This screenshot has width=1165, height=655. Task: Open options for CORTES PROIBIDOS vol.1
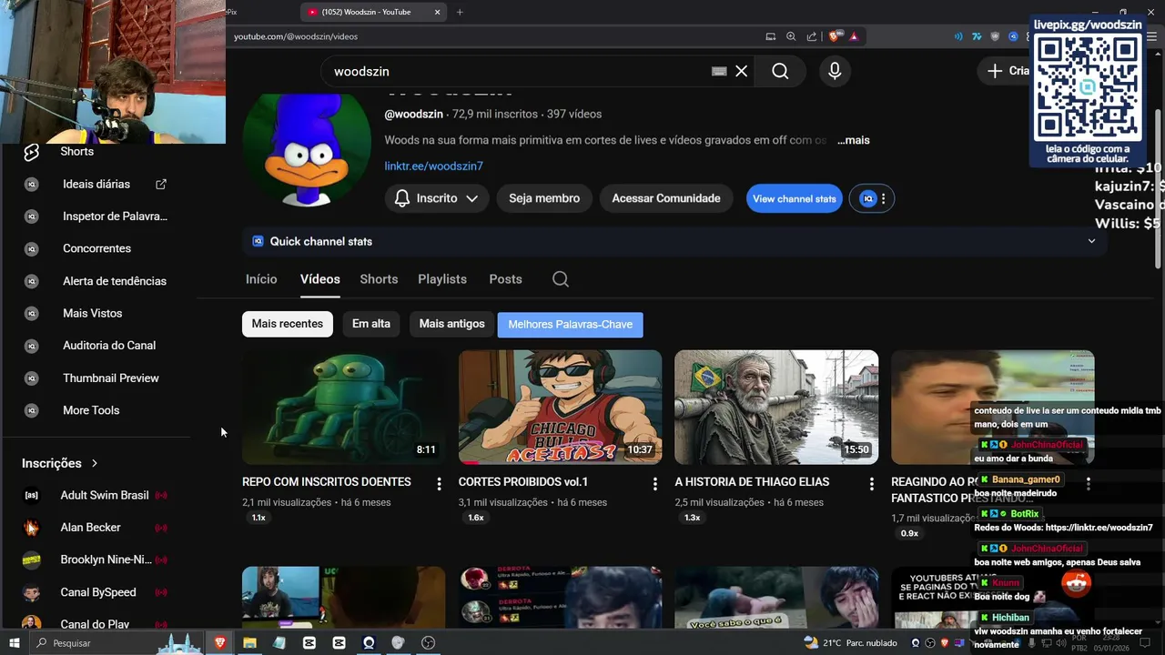(x=654, y=484)
